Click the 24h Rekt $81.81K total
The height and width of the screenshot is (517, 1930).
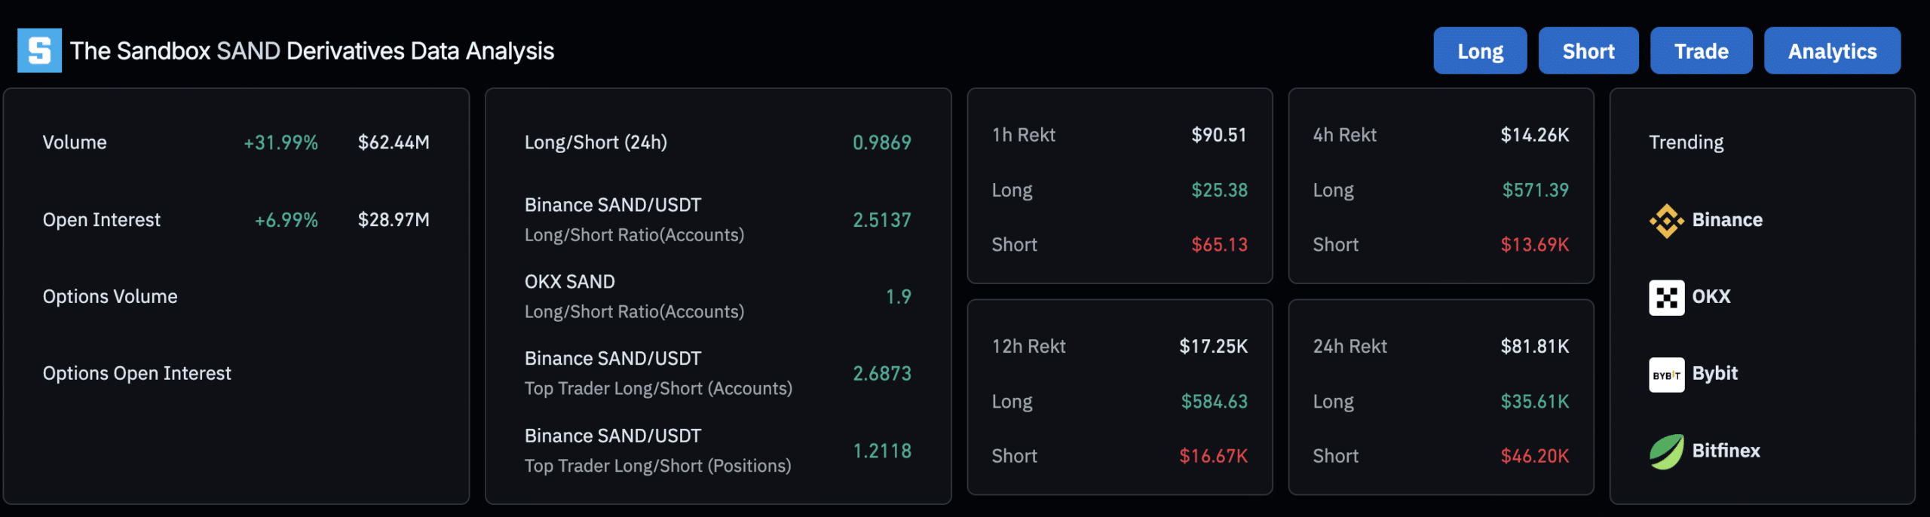(1534, 346)
